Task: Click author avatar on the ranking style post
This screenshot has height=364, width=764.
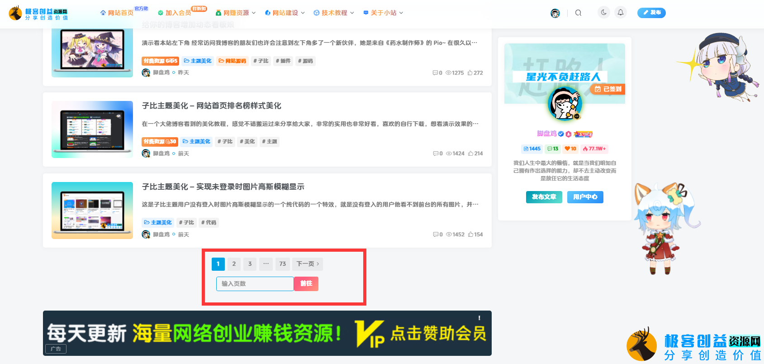Action: pyautogui.click(x=146, y=153)
